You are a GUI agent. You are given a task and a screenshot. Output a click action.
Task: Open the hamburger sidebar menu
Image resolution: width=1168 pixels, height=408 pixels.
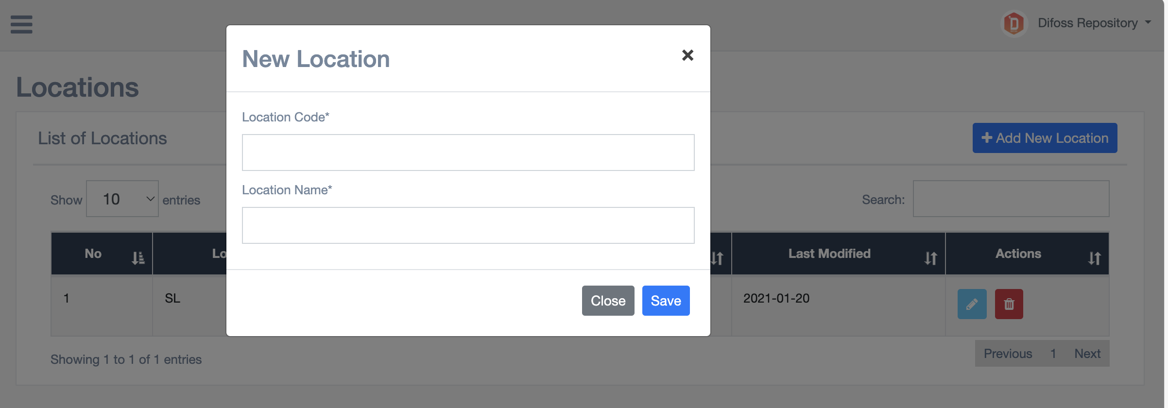[21, 24]
